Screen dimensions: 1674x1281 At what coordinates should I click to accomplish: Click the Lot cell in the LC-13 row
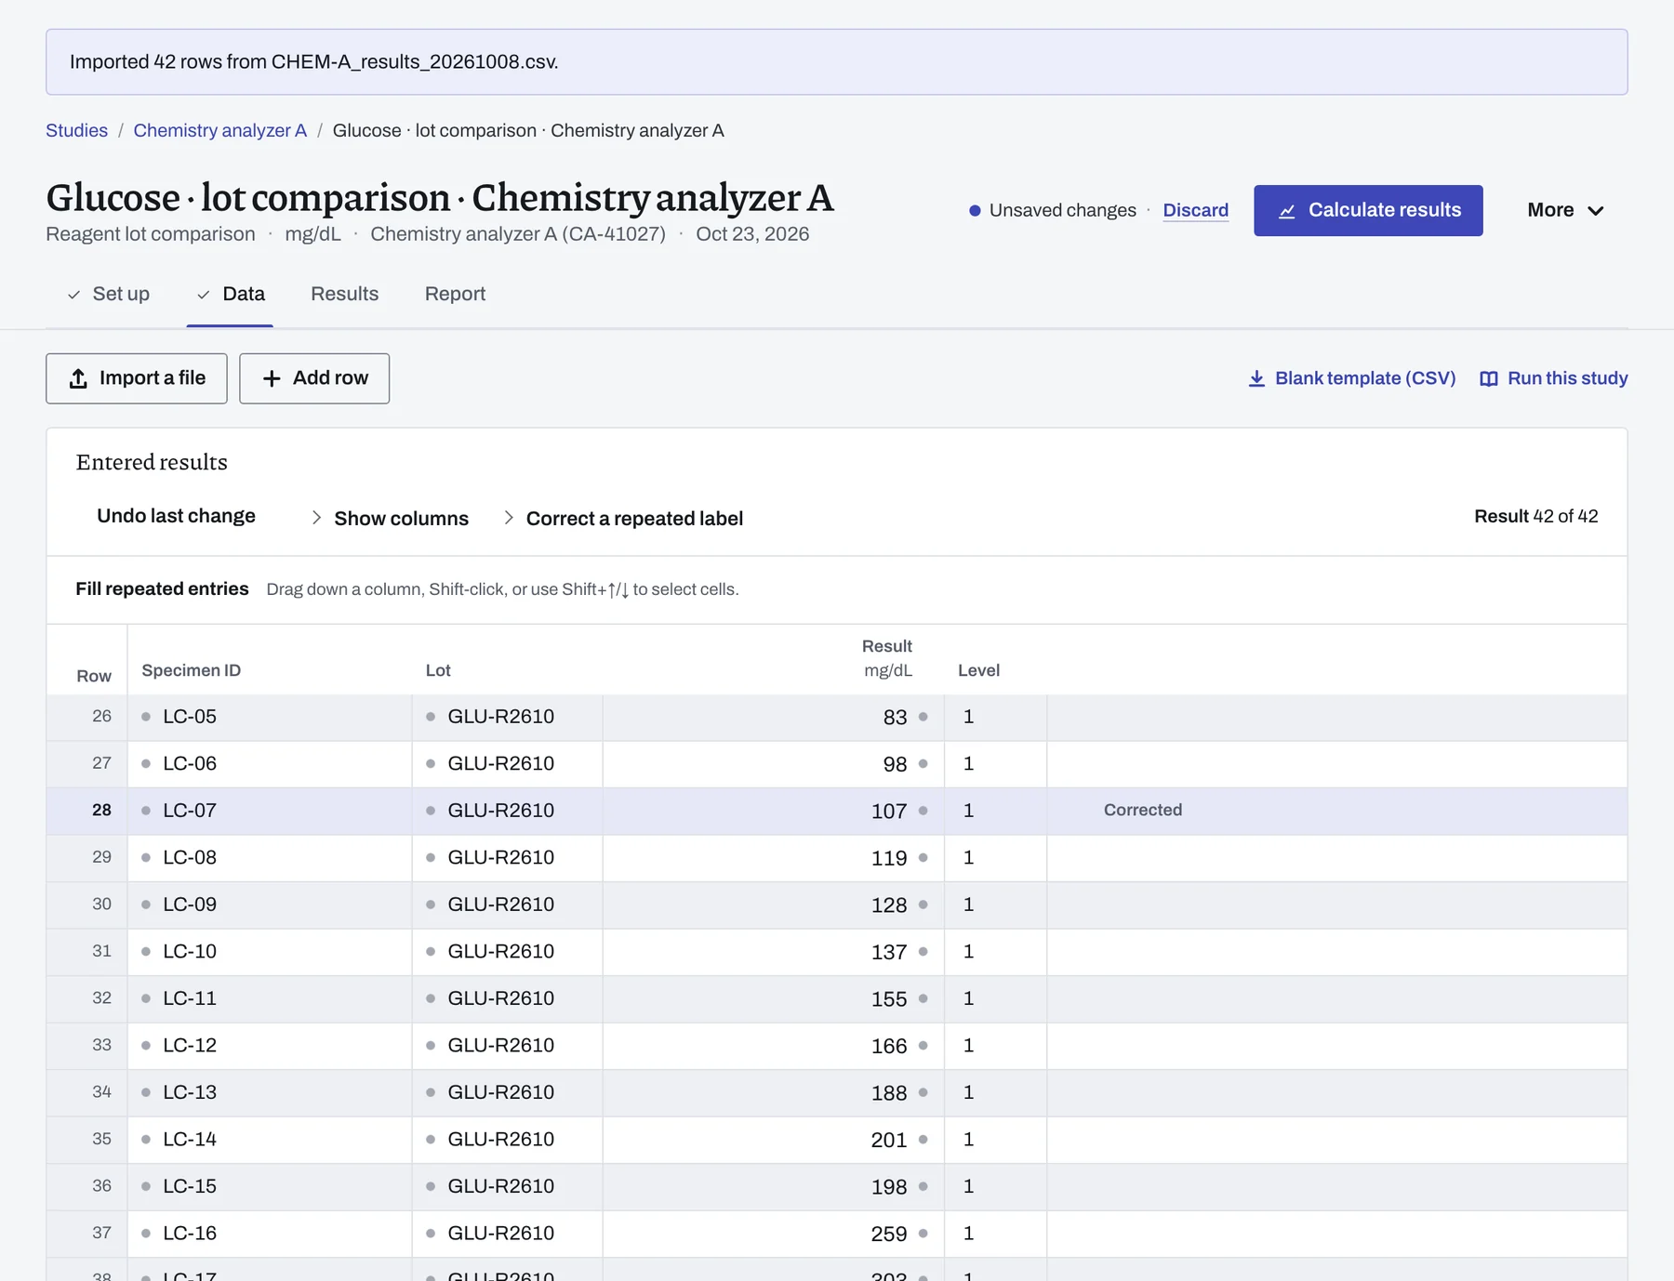(507, 1092)
